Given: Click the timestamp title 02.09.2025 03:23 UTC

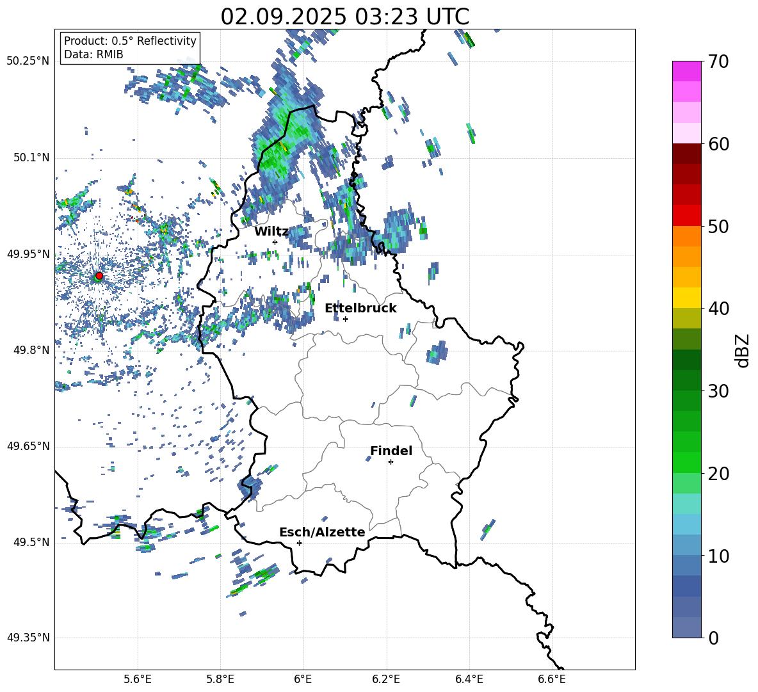Looking at the screenshot, I should [x=344, y=17].
